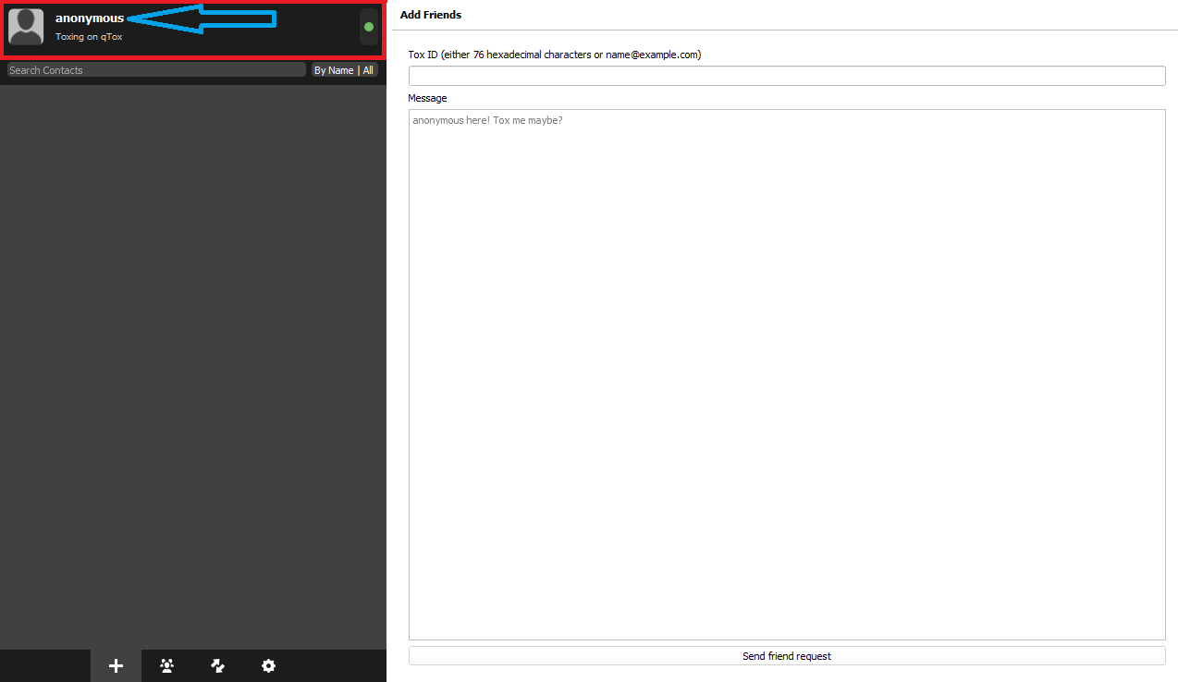Open settings using the gear icon
1178x682 pixels.
click(x=268, y=665)
